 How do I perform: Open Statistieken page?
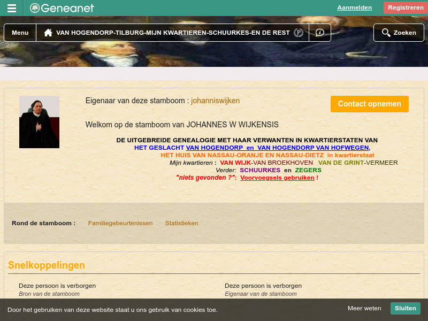181,223
